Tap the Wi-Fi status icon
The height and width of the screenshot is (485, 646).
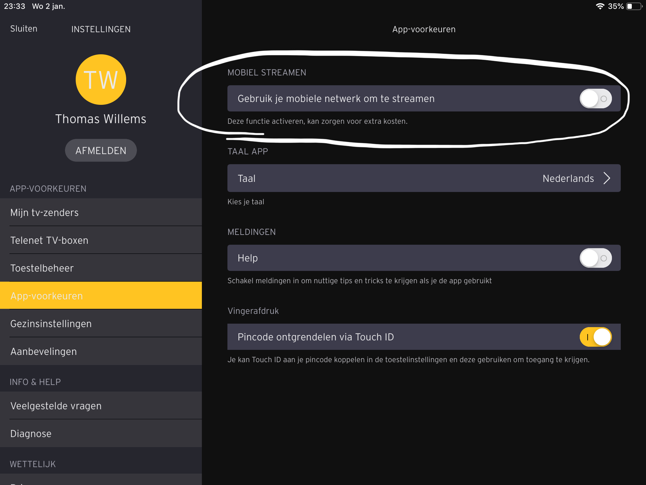point(600,6)
